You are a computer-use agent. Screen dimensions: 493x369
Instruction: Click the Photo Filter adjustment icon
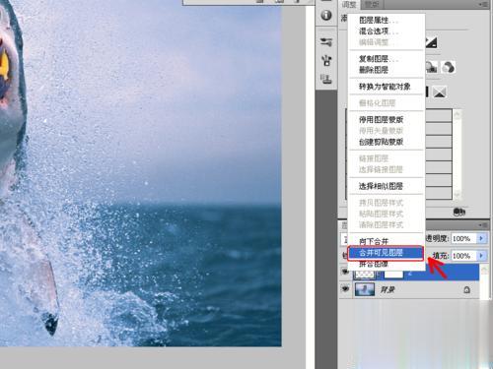[431, 67]
